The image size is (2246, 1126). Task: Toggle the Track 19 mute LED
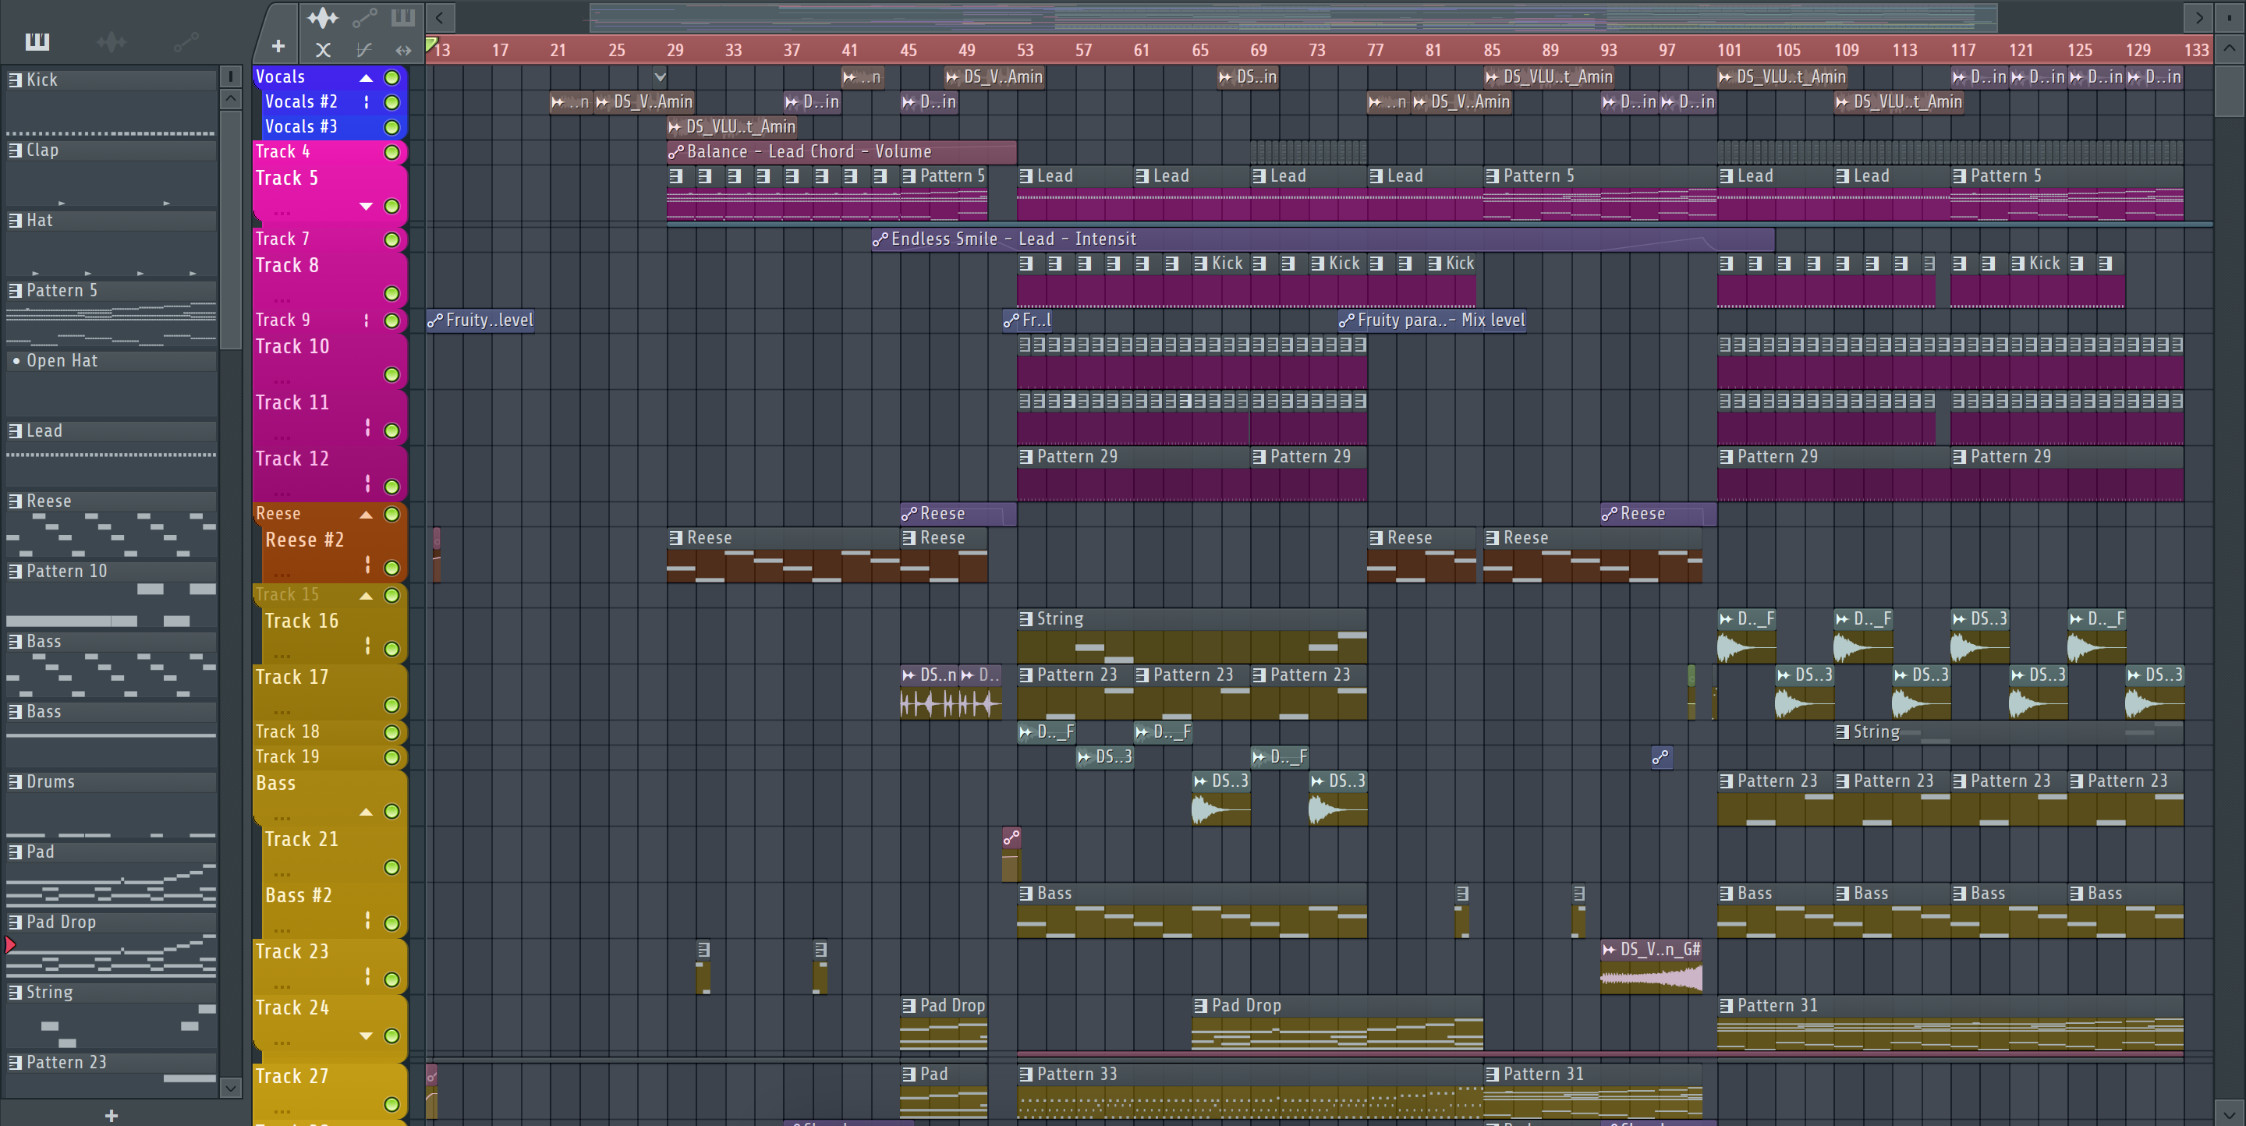(x=391, y=758)
